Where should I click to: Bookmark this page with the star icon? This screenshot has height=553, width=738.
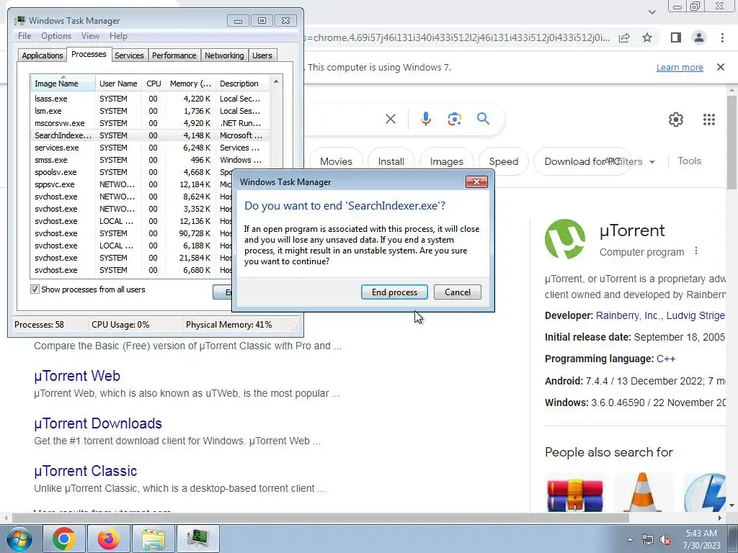(647, 37)
